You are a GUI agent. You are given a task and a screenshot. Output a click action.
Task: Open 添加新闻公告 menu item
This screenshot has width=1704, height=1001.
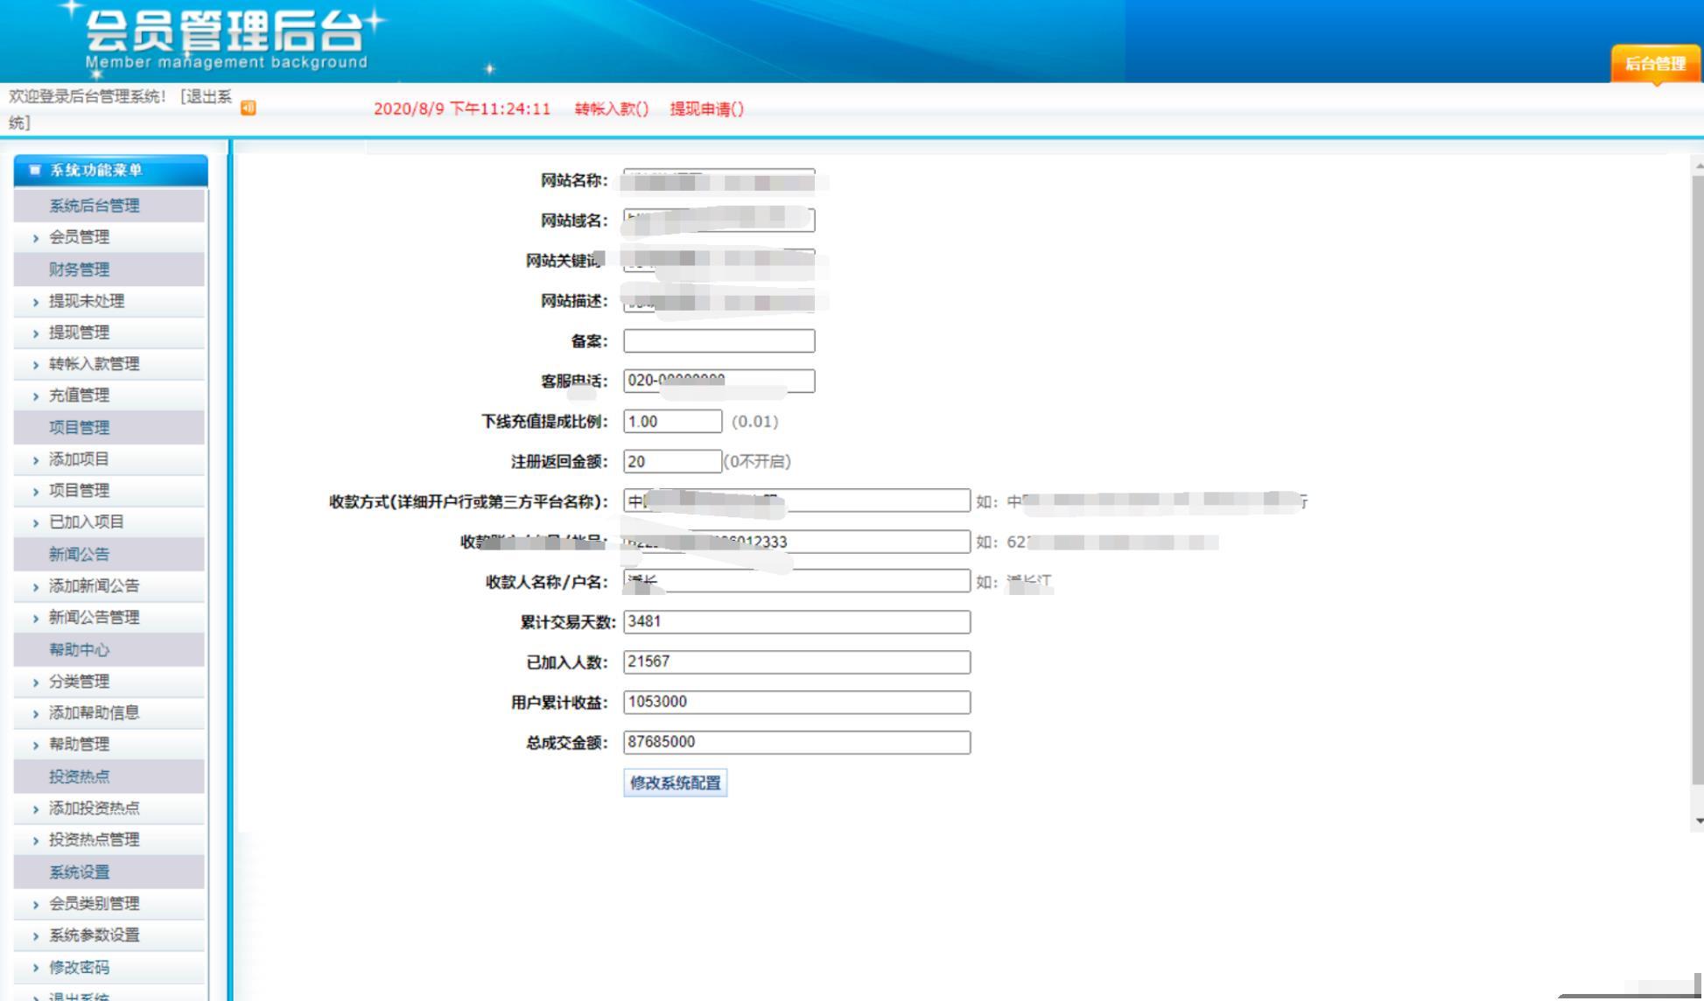click(x=94, y=586)
